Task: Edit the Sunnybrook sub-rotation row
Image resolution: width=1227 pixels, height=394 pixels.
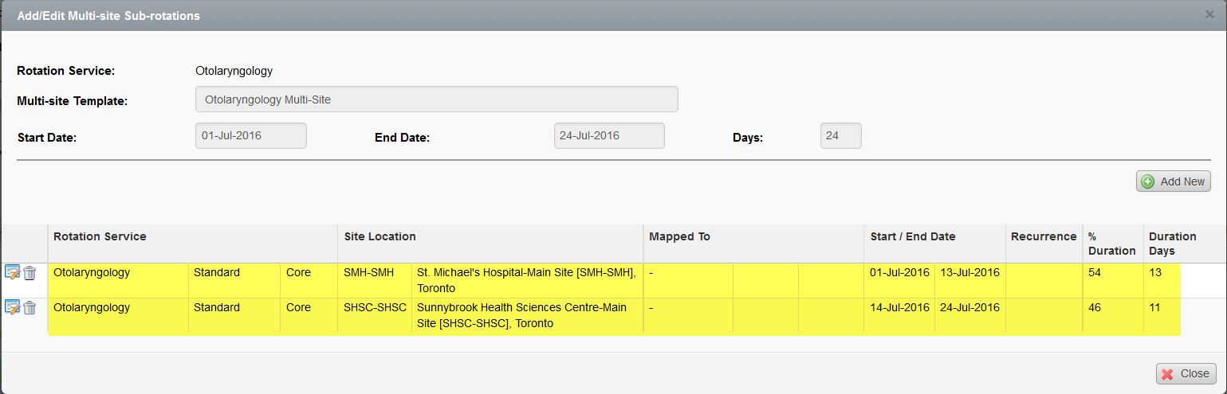Action: (12, 308)
